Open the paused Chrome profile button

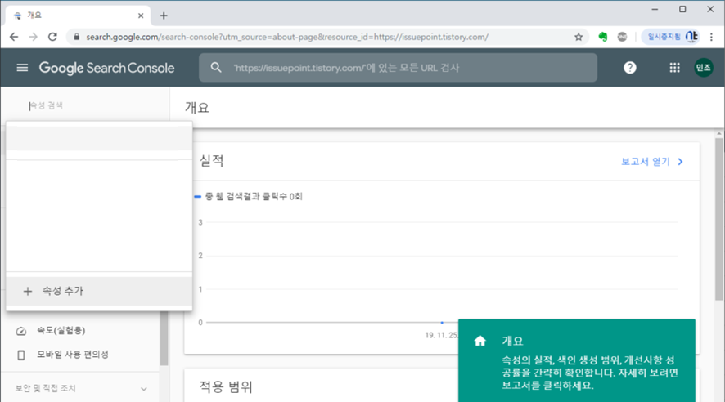[671, 37]
